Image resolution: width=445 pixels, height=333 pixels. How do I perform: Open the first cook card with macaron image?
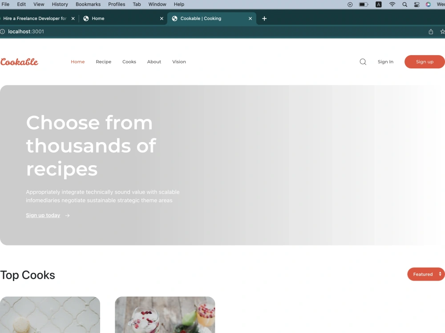pos(50,315)
